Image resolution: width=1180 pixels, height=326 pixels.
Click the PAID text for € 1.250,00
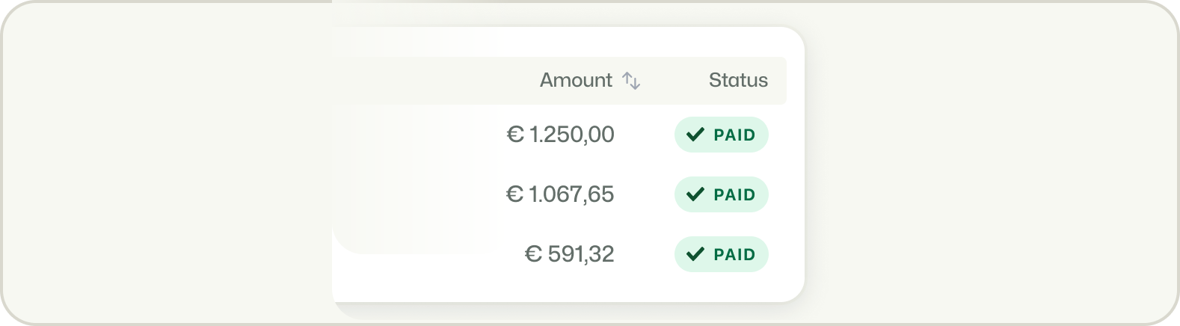[x=734, y=135]
